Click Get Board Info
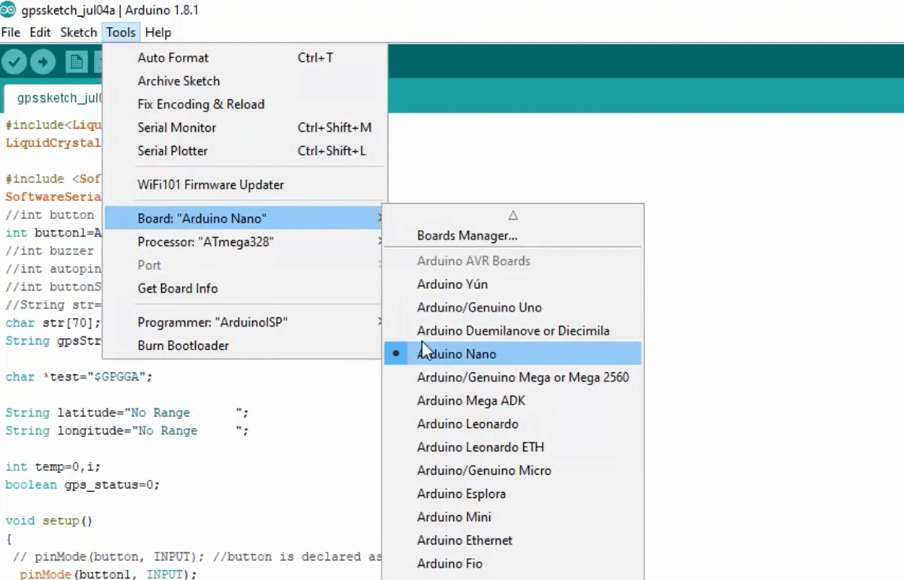Screen dimensions: 904x580 (245, 288)
